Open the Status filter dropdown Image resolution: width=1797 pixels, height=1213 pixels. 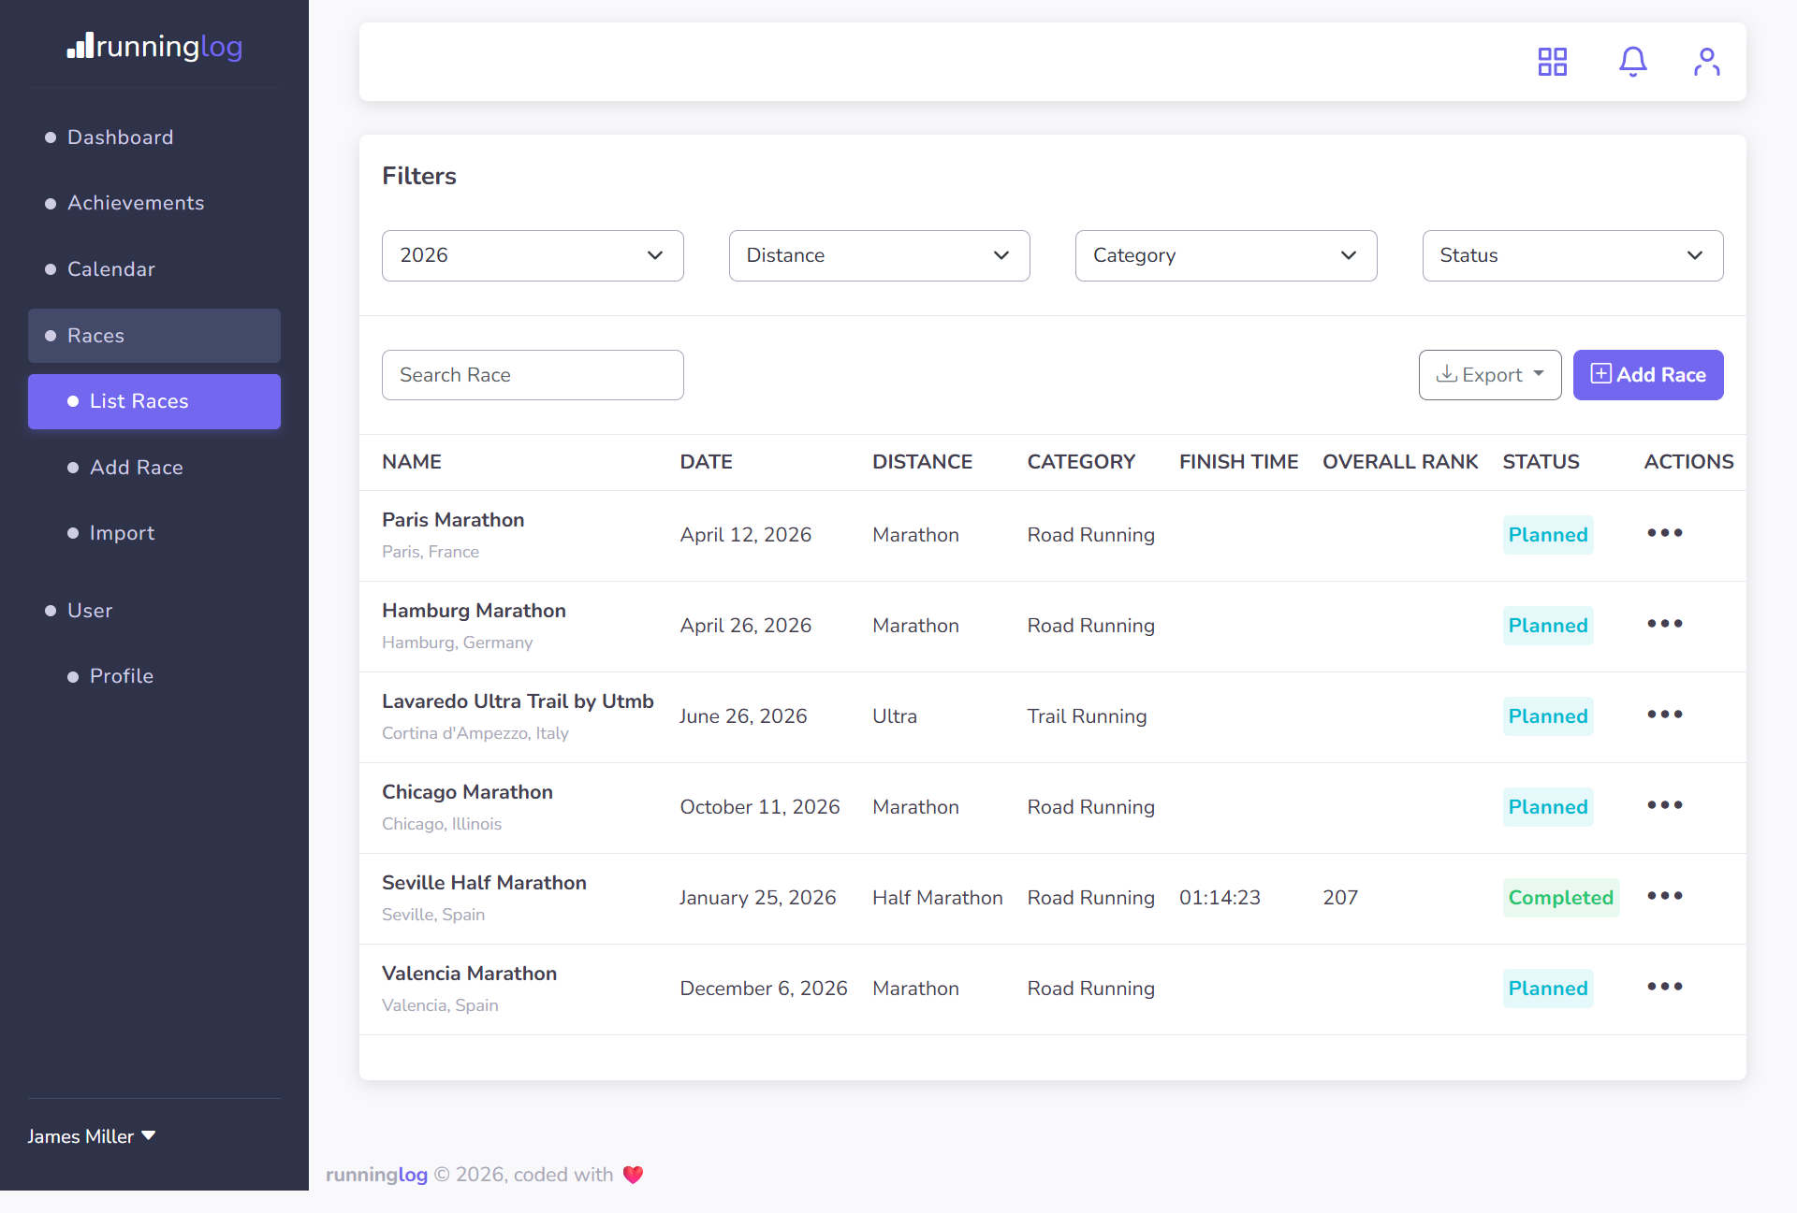1572,255
